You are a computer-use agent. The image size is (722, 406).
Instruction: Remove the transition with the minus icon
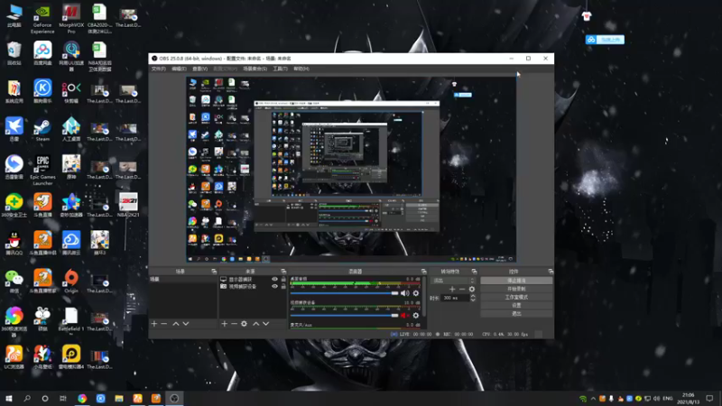point(462,289)
